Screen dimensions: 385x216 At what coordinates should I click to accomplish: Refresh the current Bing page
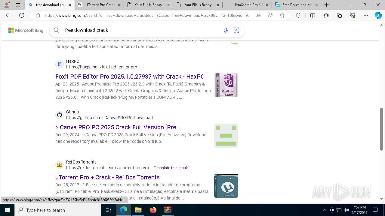click(22, 15)
